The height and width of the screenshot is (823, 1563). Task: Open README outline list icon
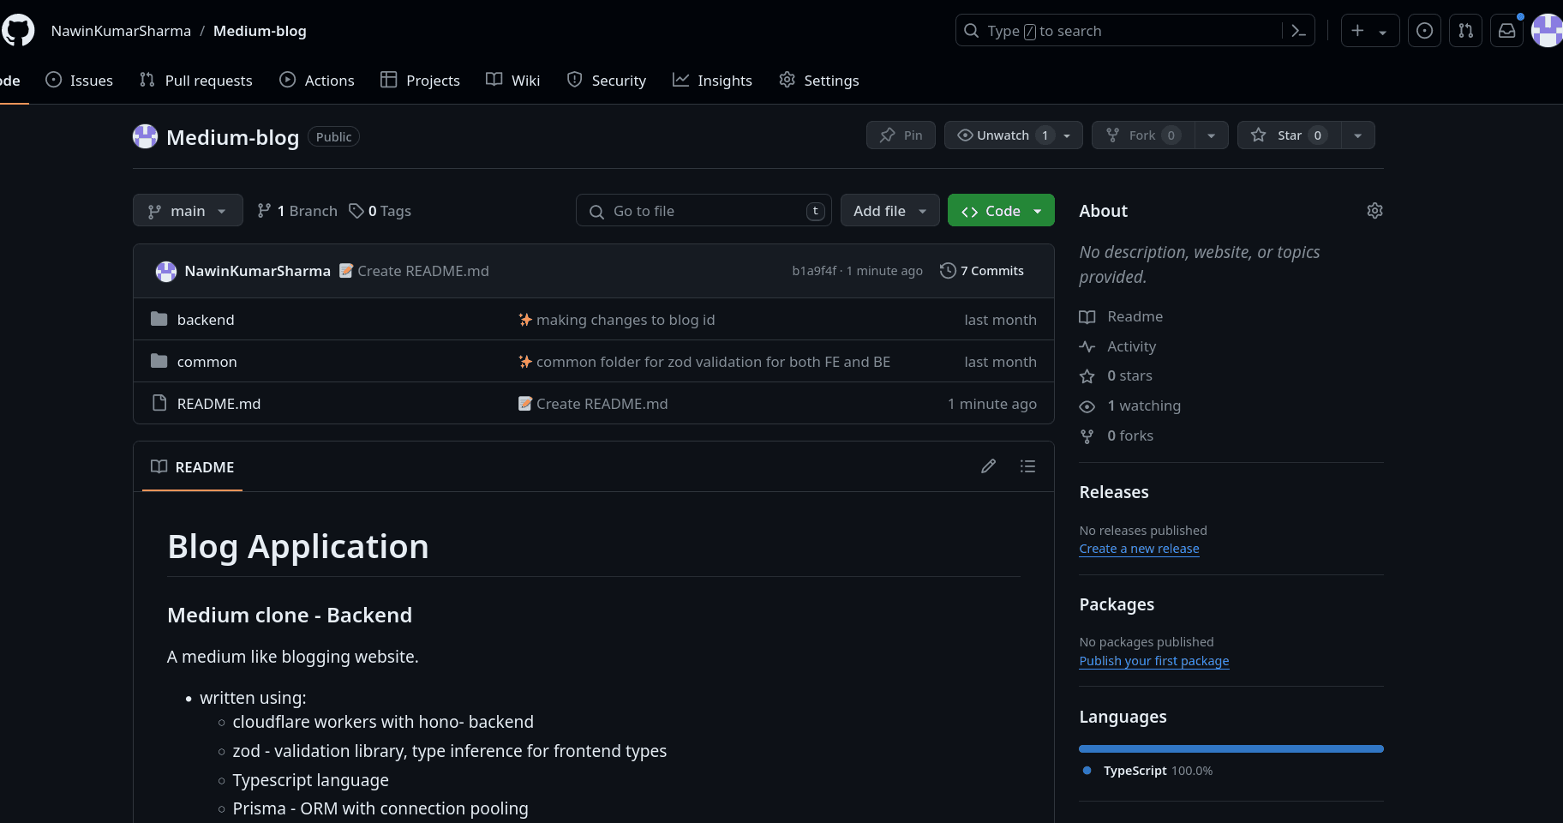pos(1028,466)
